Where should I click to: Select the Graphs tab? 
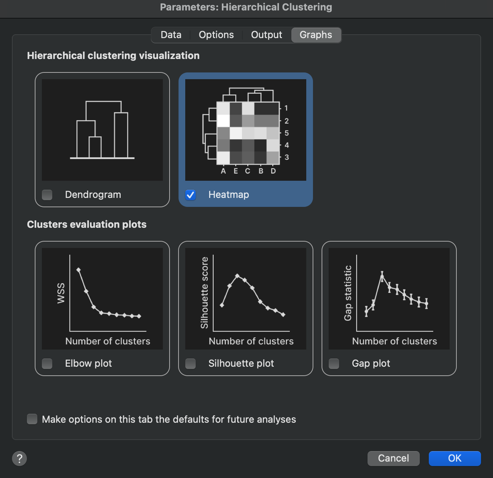pyautogui.click(x=316, y=35)
